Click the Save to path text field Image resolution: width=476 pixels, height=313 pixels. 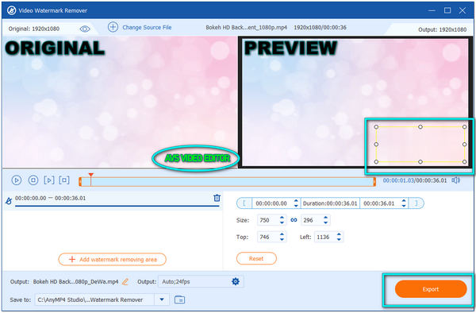point(94,299)
